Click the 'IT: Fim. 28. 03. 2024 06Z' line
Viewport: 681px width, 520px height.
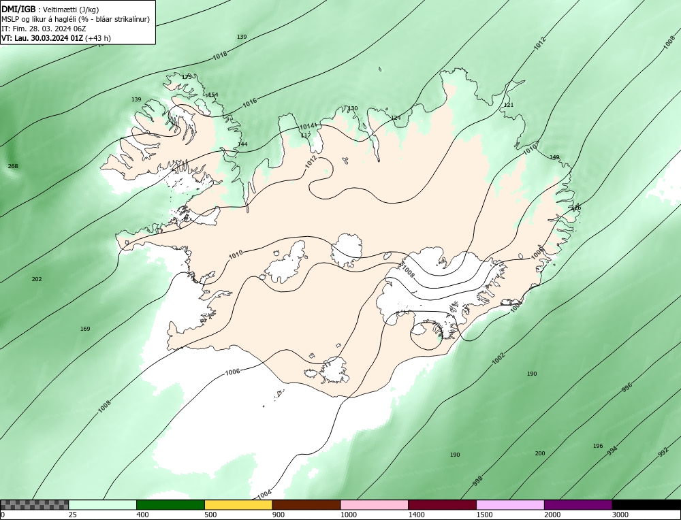[x=44, y=29]
